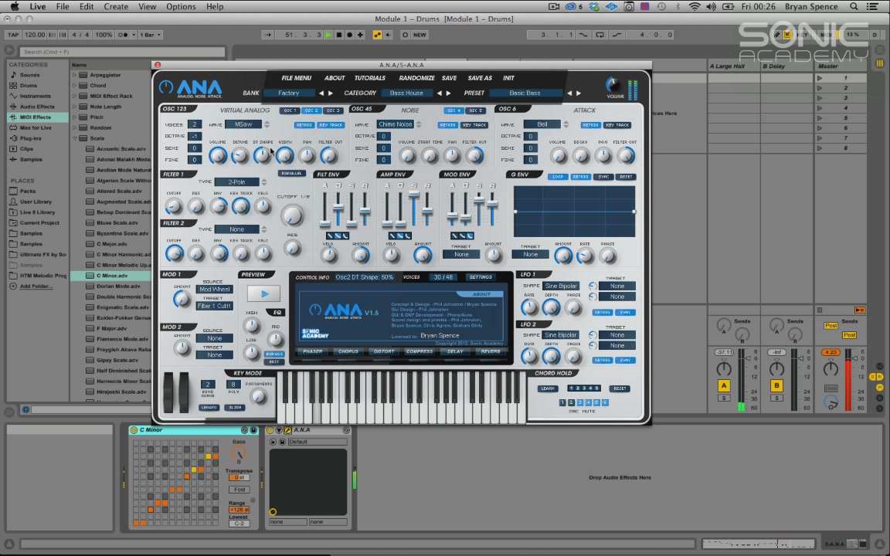Adjust the Filt Env decay slider
The image size is (890, 556).
[338, 206]
